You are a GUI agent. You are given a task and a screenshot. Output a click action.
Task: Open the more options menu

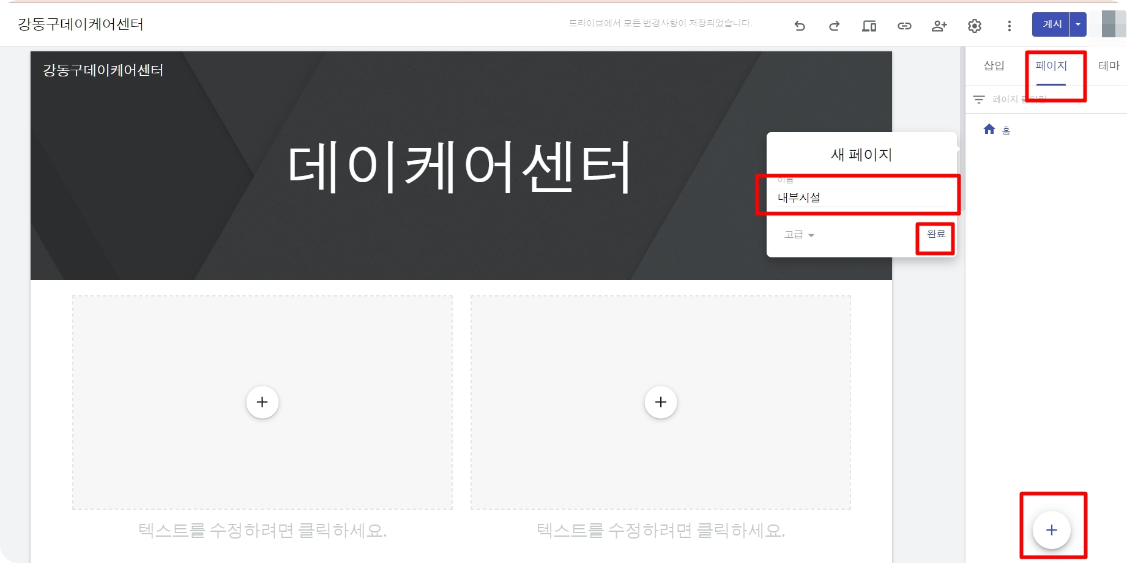click(1010, 26)
